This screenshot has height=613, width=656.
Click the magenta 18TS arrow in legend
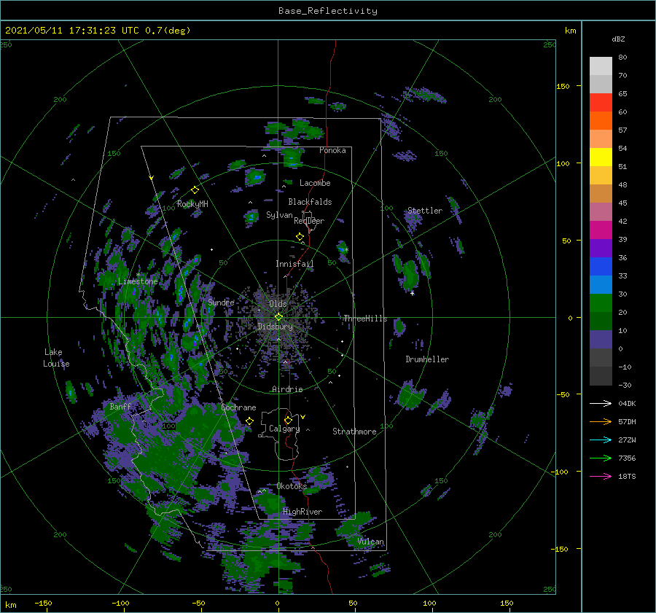[601, 476]
